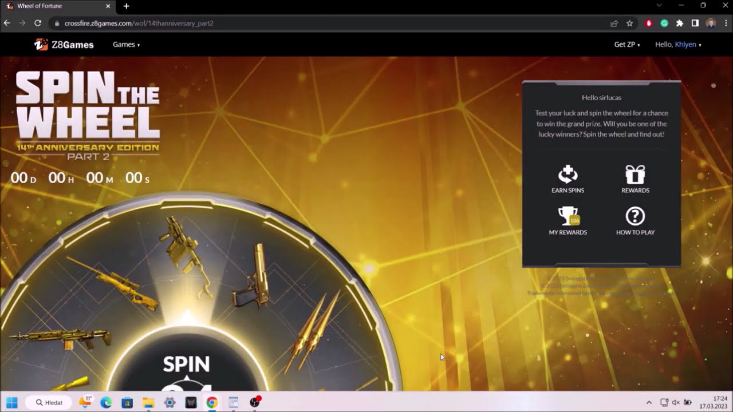Open Settings gear in the taskbar
733x412 pixels.
(170, 403)
